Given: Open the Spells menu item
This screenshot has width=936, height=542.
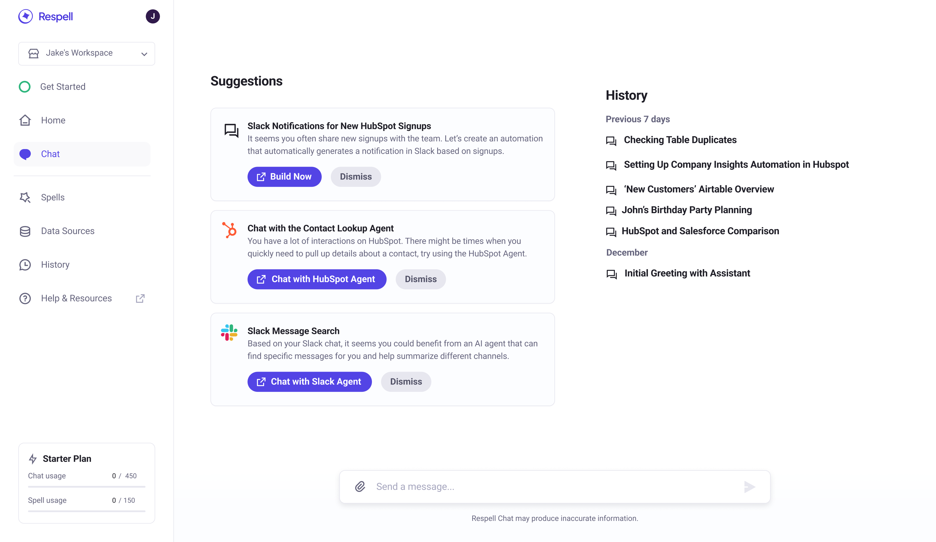Looking at the screenshot, I should click(53, 197).
